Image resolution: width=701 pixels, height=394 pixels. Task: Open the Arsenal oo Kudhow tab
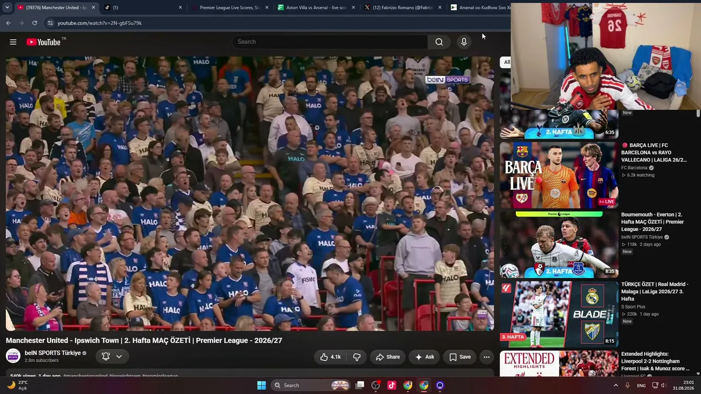(x=480, y=8)
